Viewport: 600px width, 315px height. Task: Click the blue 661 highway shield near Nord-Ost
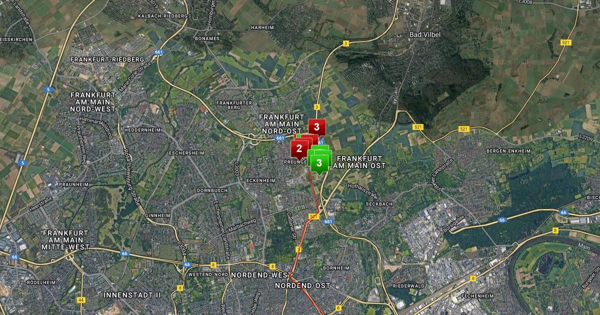click(x=280, y=138)
